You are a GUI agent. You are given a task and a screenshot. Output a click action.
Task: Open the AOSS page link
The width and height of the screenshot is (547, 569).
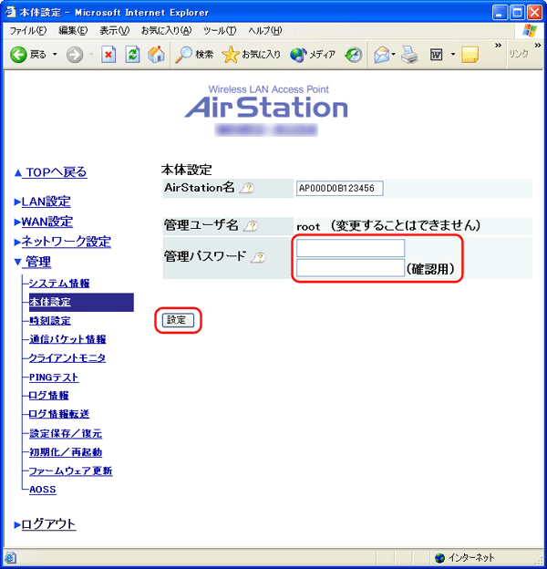(43, 489)
